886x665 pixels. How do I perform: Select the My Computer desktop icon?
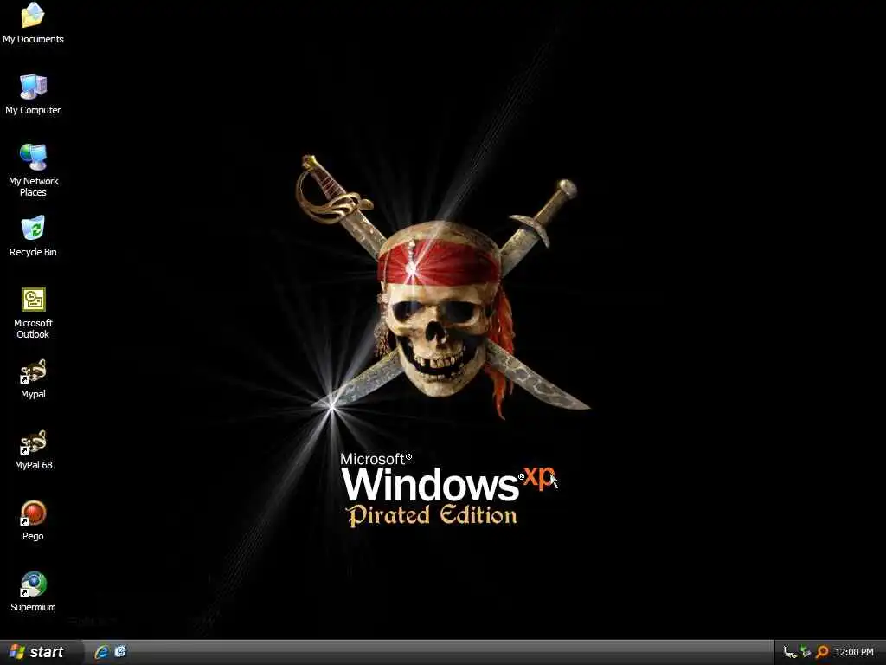(33, 87)
